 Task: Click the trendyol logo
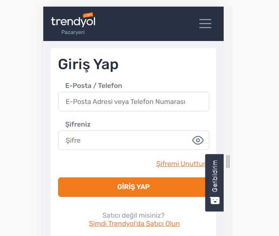pyautogui.click(x=73, y=21)
